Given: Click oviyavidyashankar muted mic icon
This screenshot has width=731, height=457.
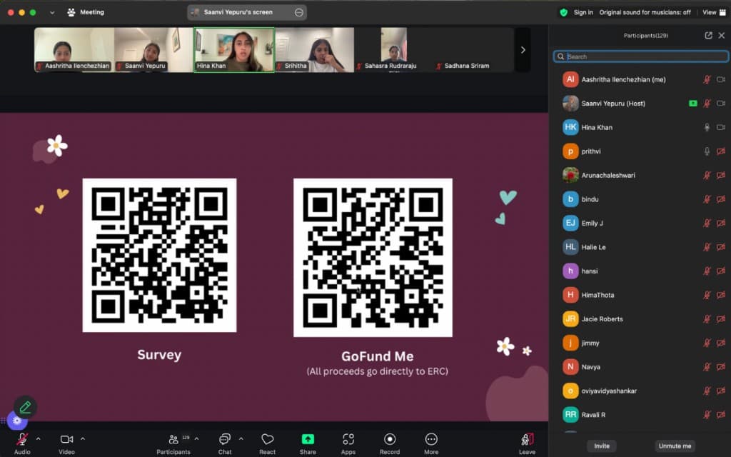Looking at the screenshot, I should pos(707,391).
